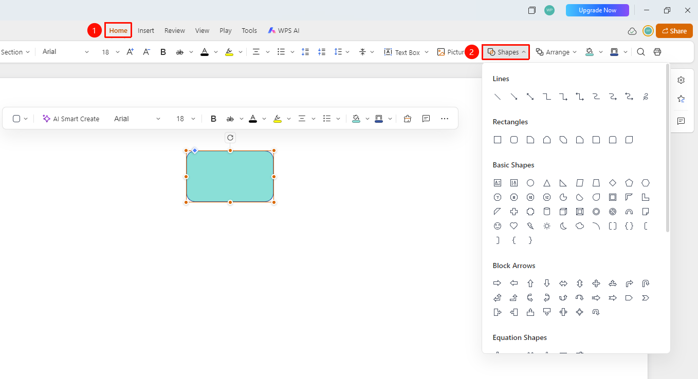Select the teal rounded rectangle on the slide
698x379 pixels.
230,176
